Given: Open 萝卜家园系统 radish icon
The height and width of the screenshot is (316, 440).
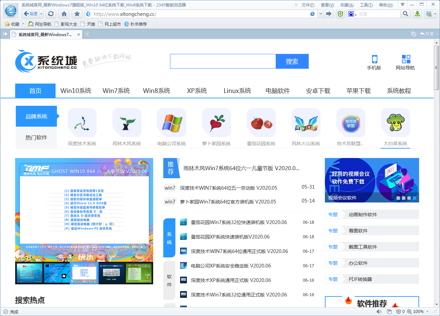Looking at the screenshot, I should 216,123.
